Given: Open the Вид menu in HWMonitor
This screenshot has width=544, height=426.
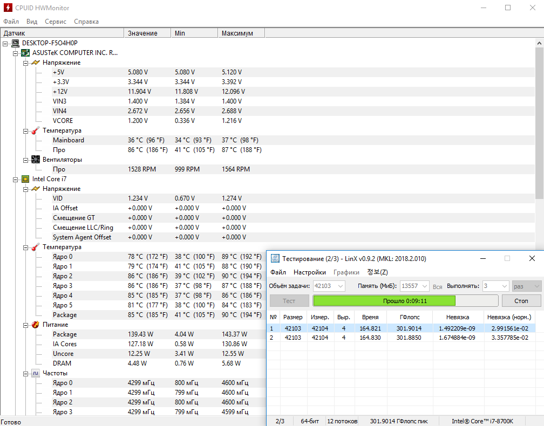Looking at the screenshot, I should (32, 22).
